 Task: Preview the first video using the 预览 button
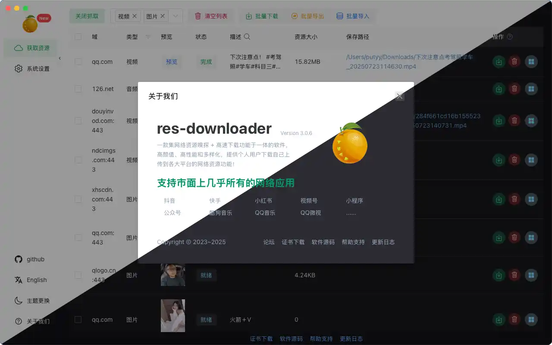(x=172, y=61)
